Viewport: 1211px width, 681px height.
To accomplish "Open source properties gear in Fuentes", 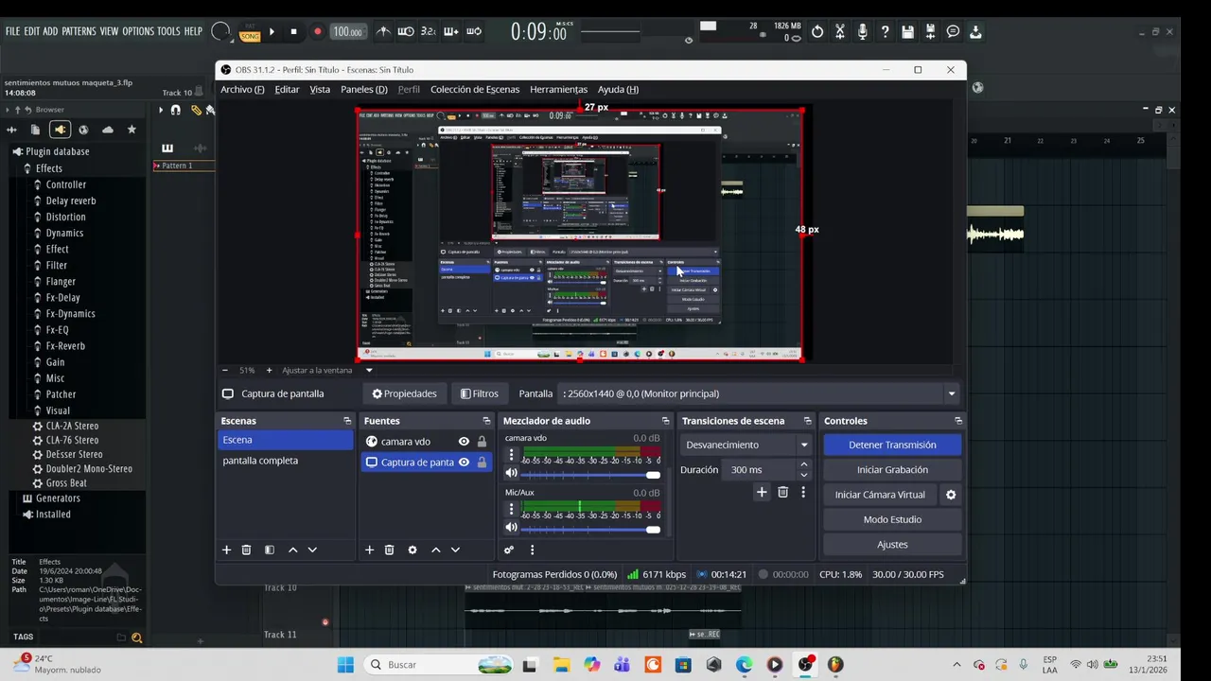I will click(x=412, y=550).
